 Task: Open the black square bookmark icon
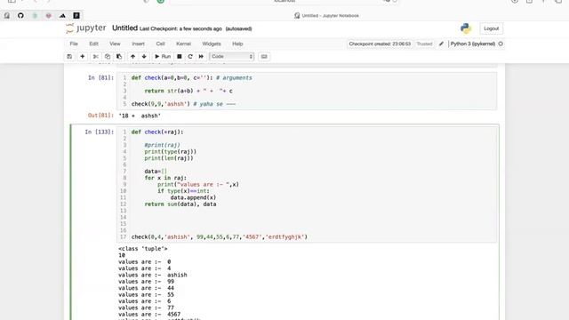[x=76, y=16]
